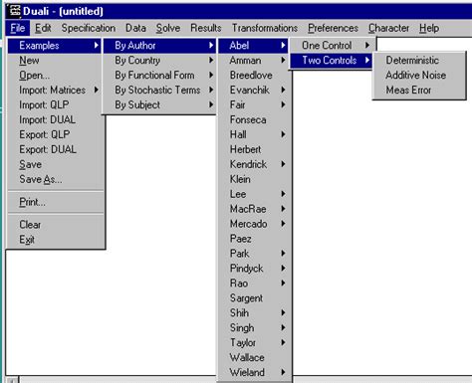Open the Solve menu

coord(168,28)
